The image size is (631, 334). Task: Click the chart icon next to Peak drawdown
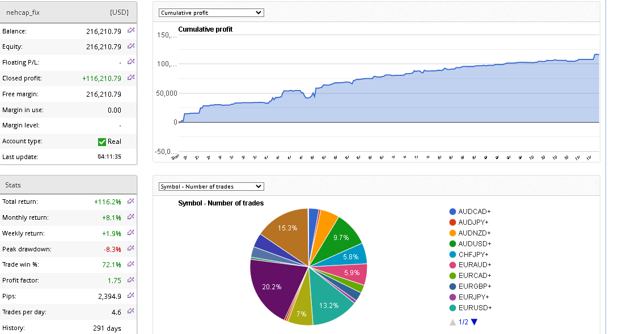tap(131, 249)
